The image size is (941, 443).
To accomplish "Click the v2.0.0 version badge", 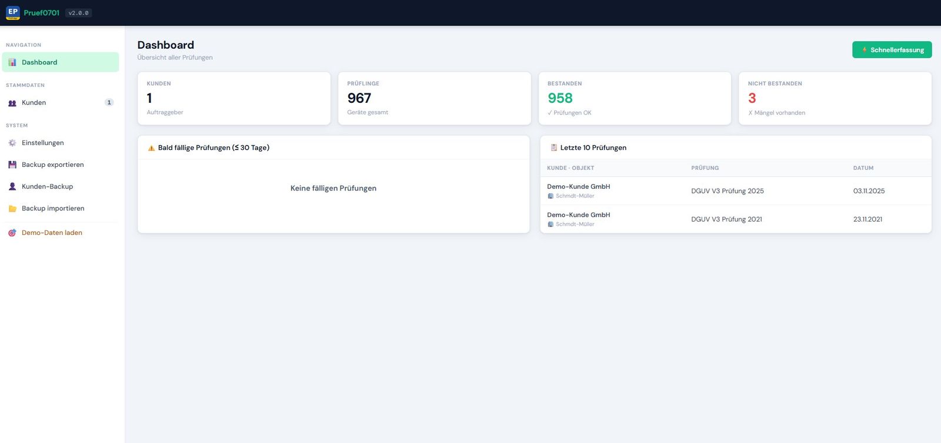I will click(78, 13).
